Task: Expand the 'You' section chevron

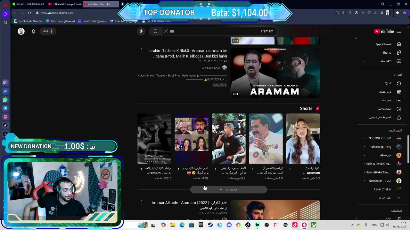Action: (394, 75)
